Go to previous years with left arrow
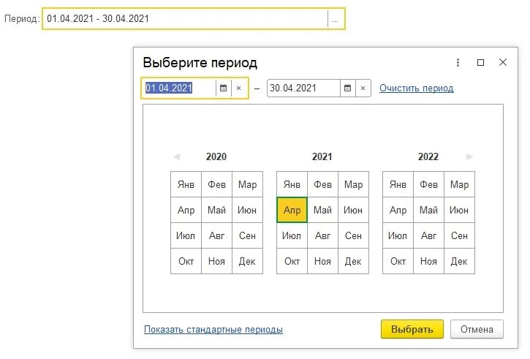This screenshot has height=359, width=530. pyautogui.click(x=176, y=157)
